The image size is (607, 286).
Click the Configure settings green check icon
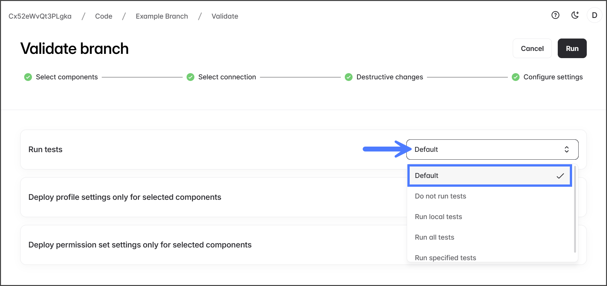[516, 77]
